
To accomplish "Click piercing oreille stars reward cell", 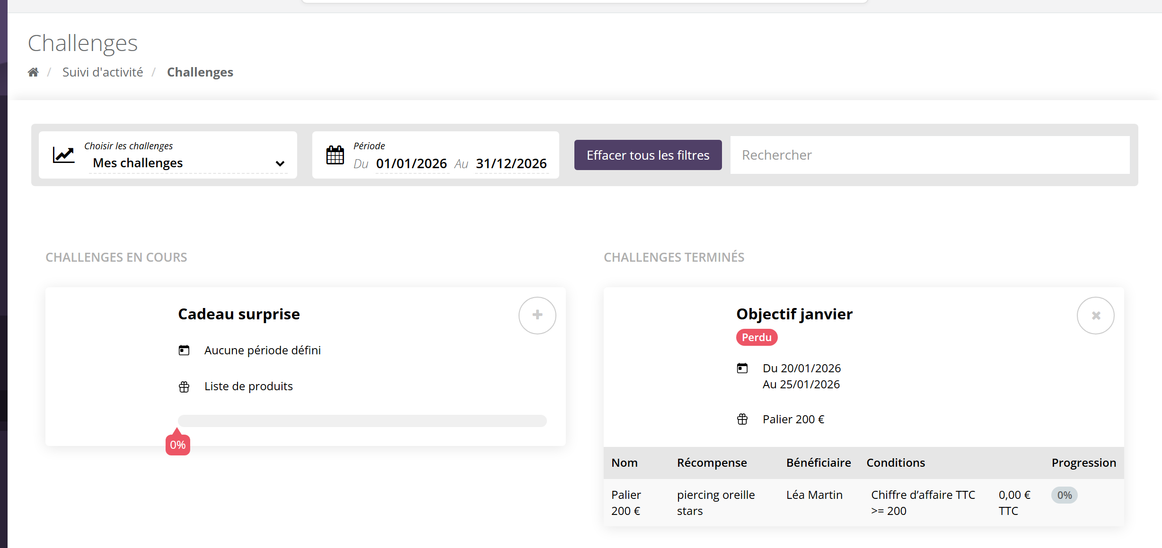I will [x=716, y=503].
